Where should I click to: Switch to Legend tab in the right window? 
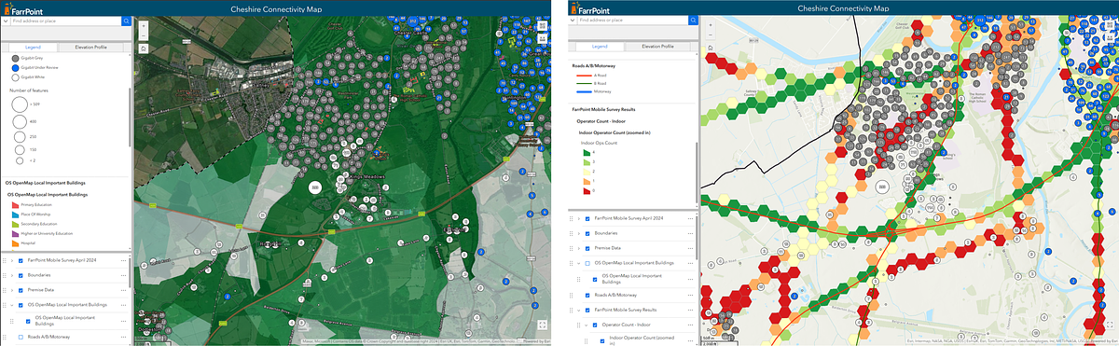click(600, 47)
